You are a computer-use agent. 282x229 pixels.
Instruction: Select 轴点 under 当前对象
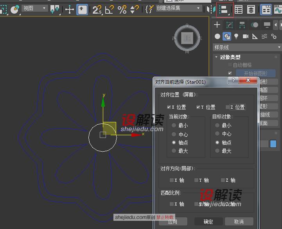(x=174, y=143)
